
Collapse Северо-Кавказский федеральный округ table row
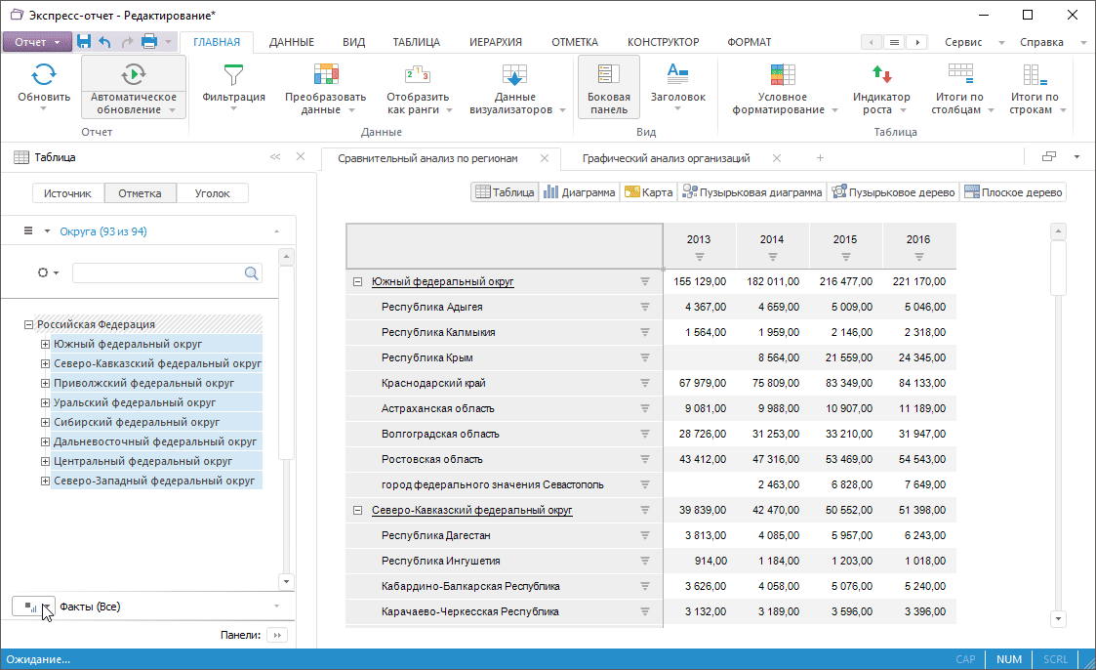(357, 510)
